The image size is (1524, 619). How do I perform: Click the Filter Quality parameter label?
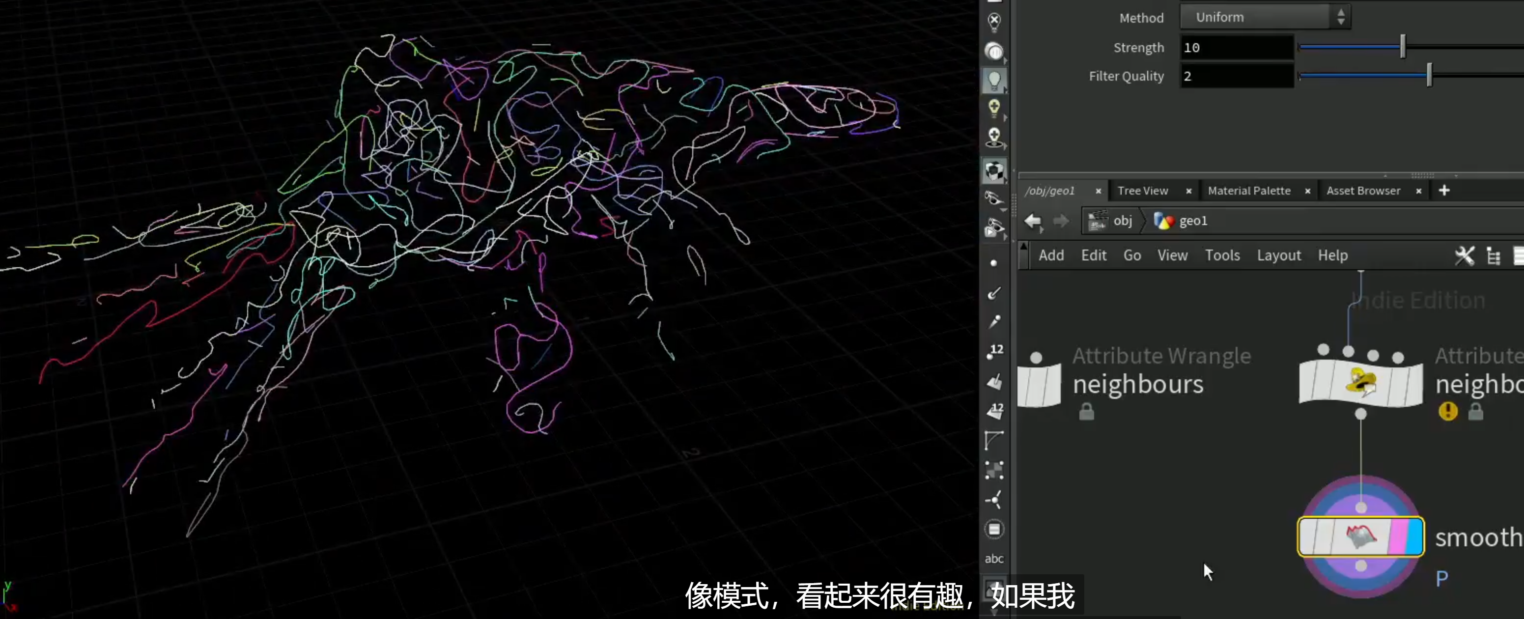pos(1126,76)
